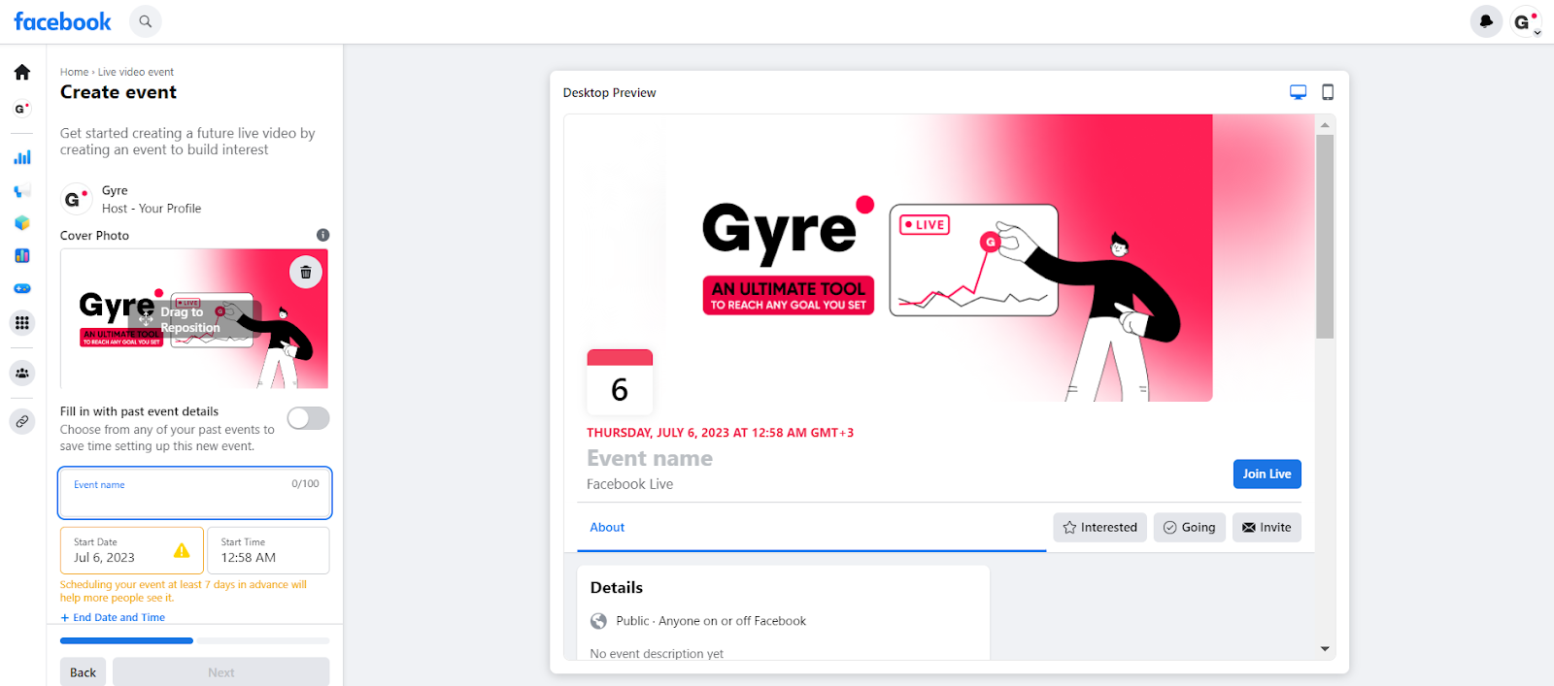
Task: Open Gyre profile icon in left sidebar
Action: pos(22,109)
